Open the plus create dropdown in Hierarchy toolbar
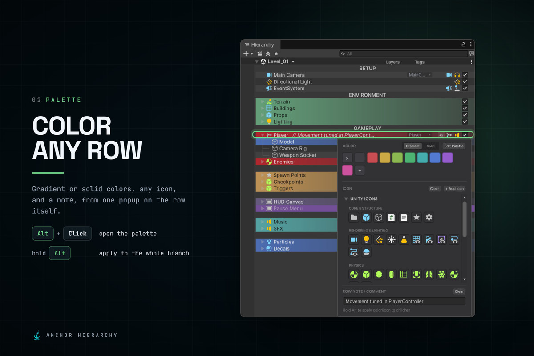The width and height of the screenshot is (534, 356). point(248,53)
